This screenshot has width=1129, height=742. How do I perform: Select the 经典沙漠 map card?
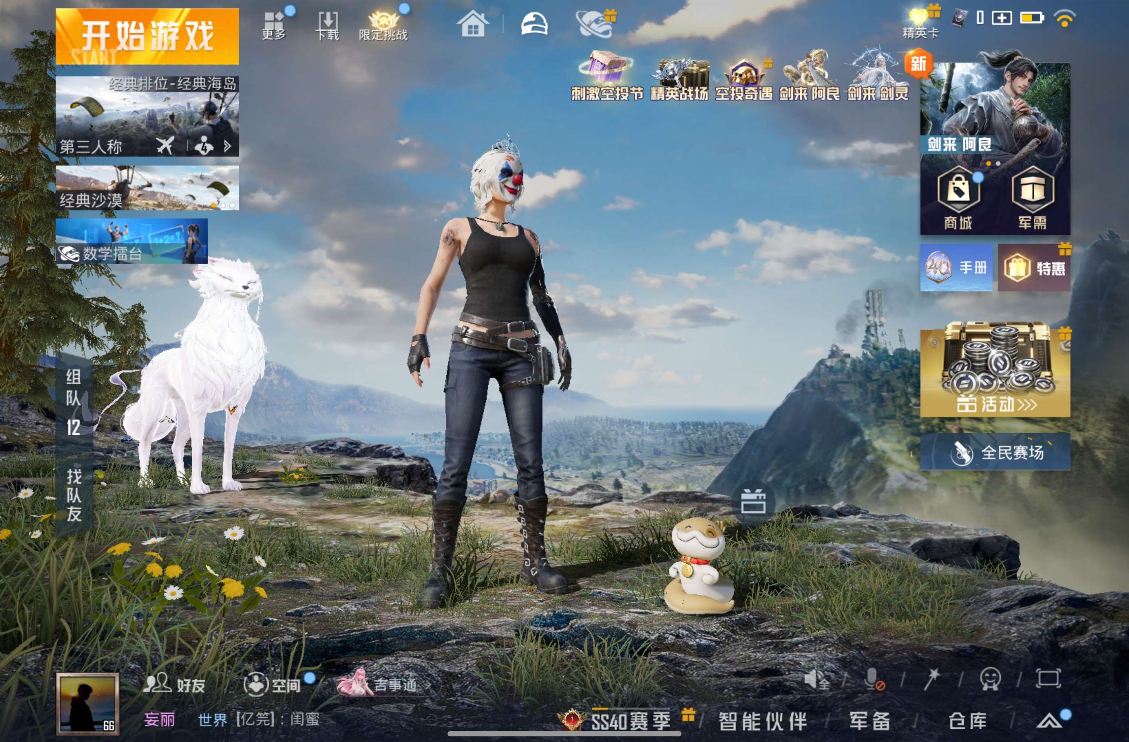click(x=147, y=188)
